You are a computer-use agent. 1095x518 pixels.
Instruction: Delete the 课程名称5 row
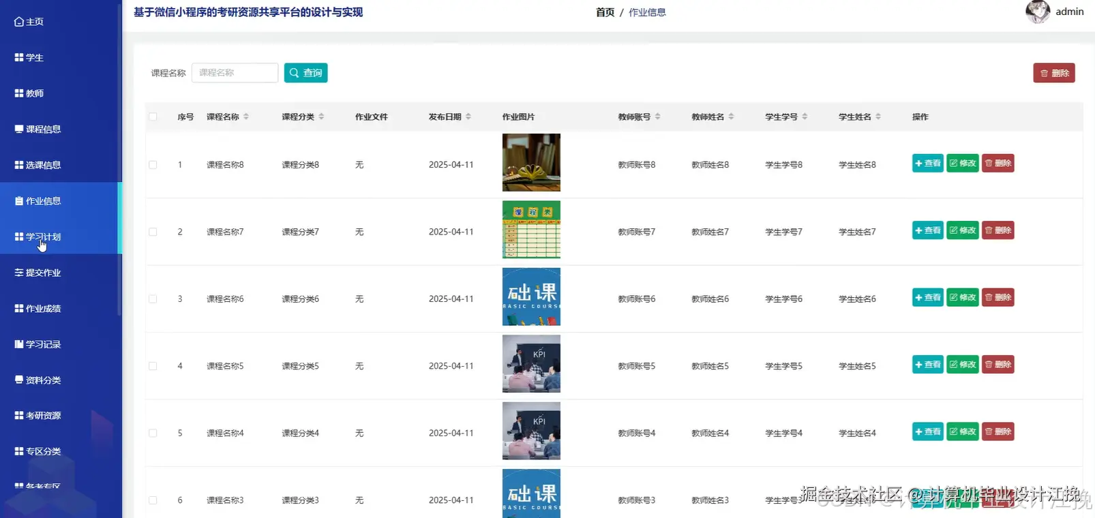pyautogui.click(x=997, y=365)
